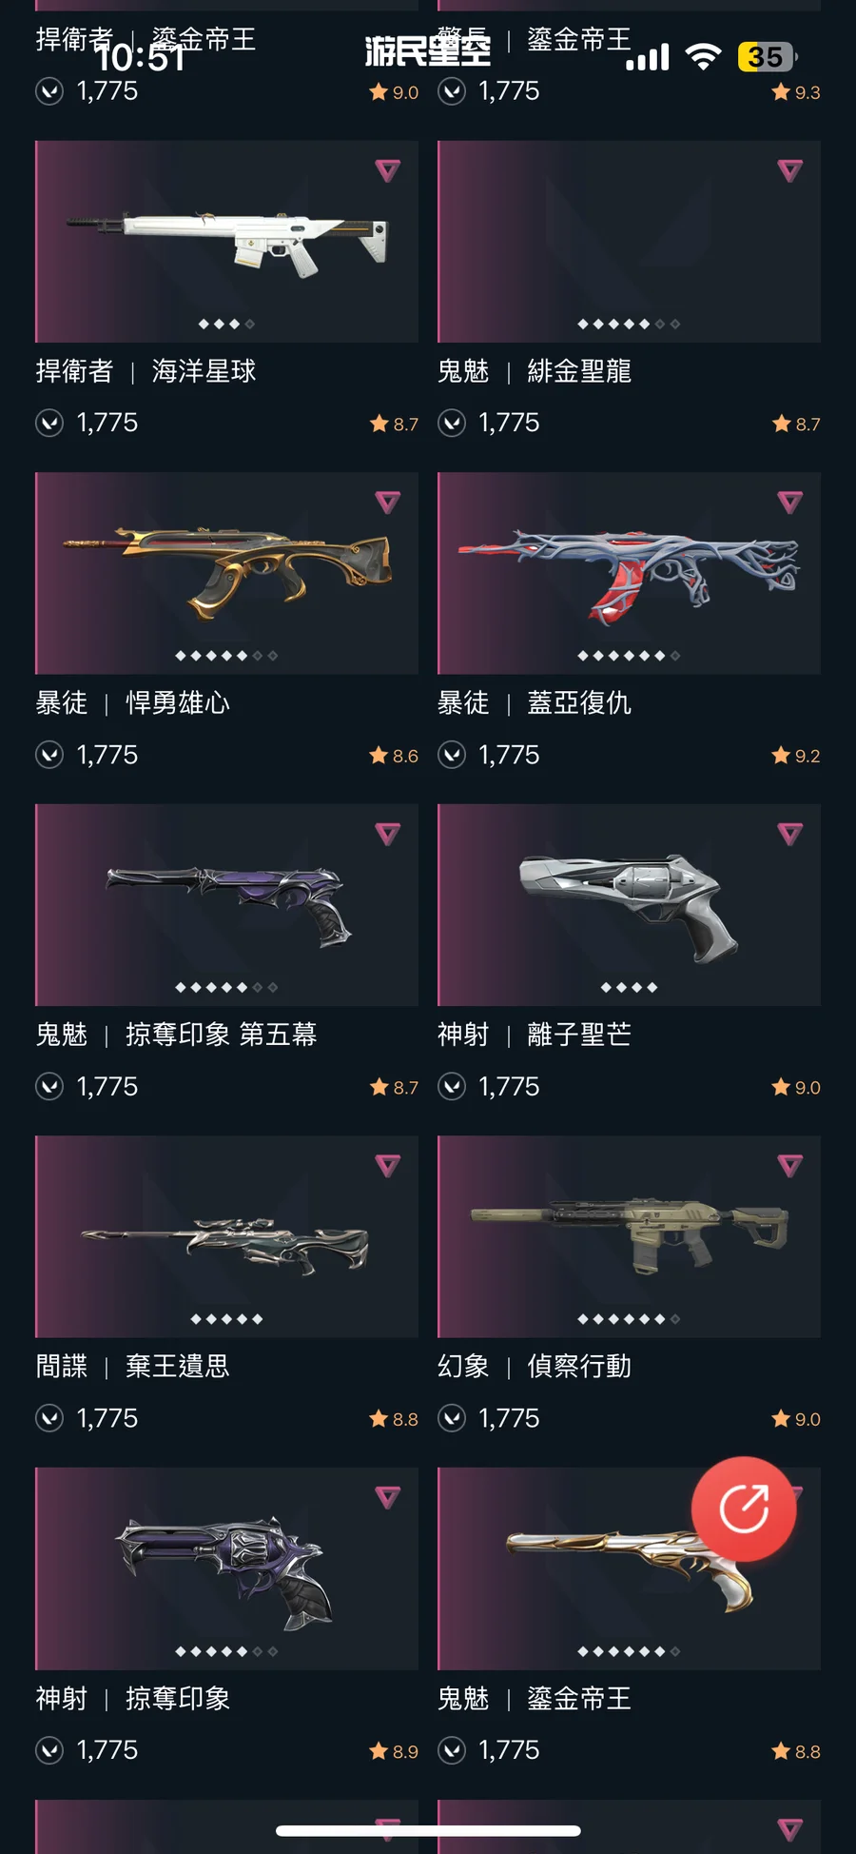Screen dimensions: 856x1854
Task: Tap the variant dots under 鬼魅 鎏金帝王
Action: click(x=629, y=1651)
